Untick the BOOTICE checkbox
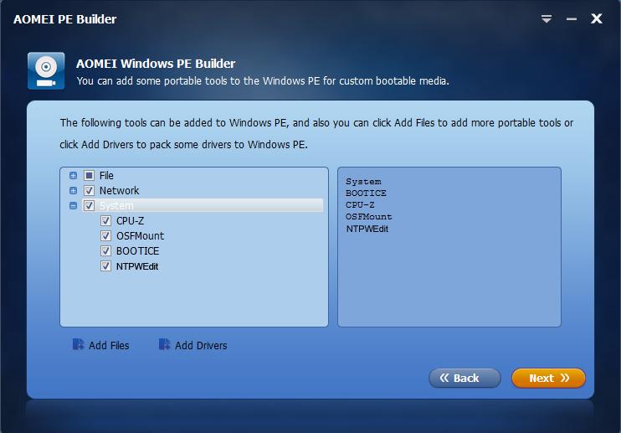 coord(105,250)
